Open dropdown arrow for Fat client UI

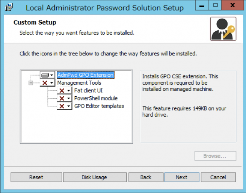click(x=68, y=91)
